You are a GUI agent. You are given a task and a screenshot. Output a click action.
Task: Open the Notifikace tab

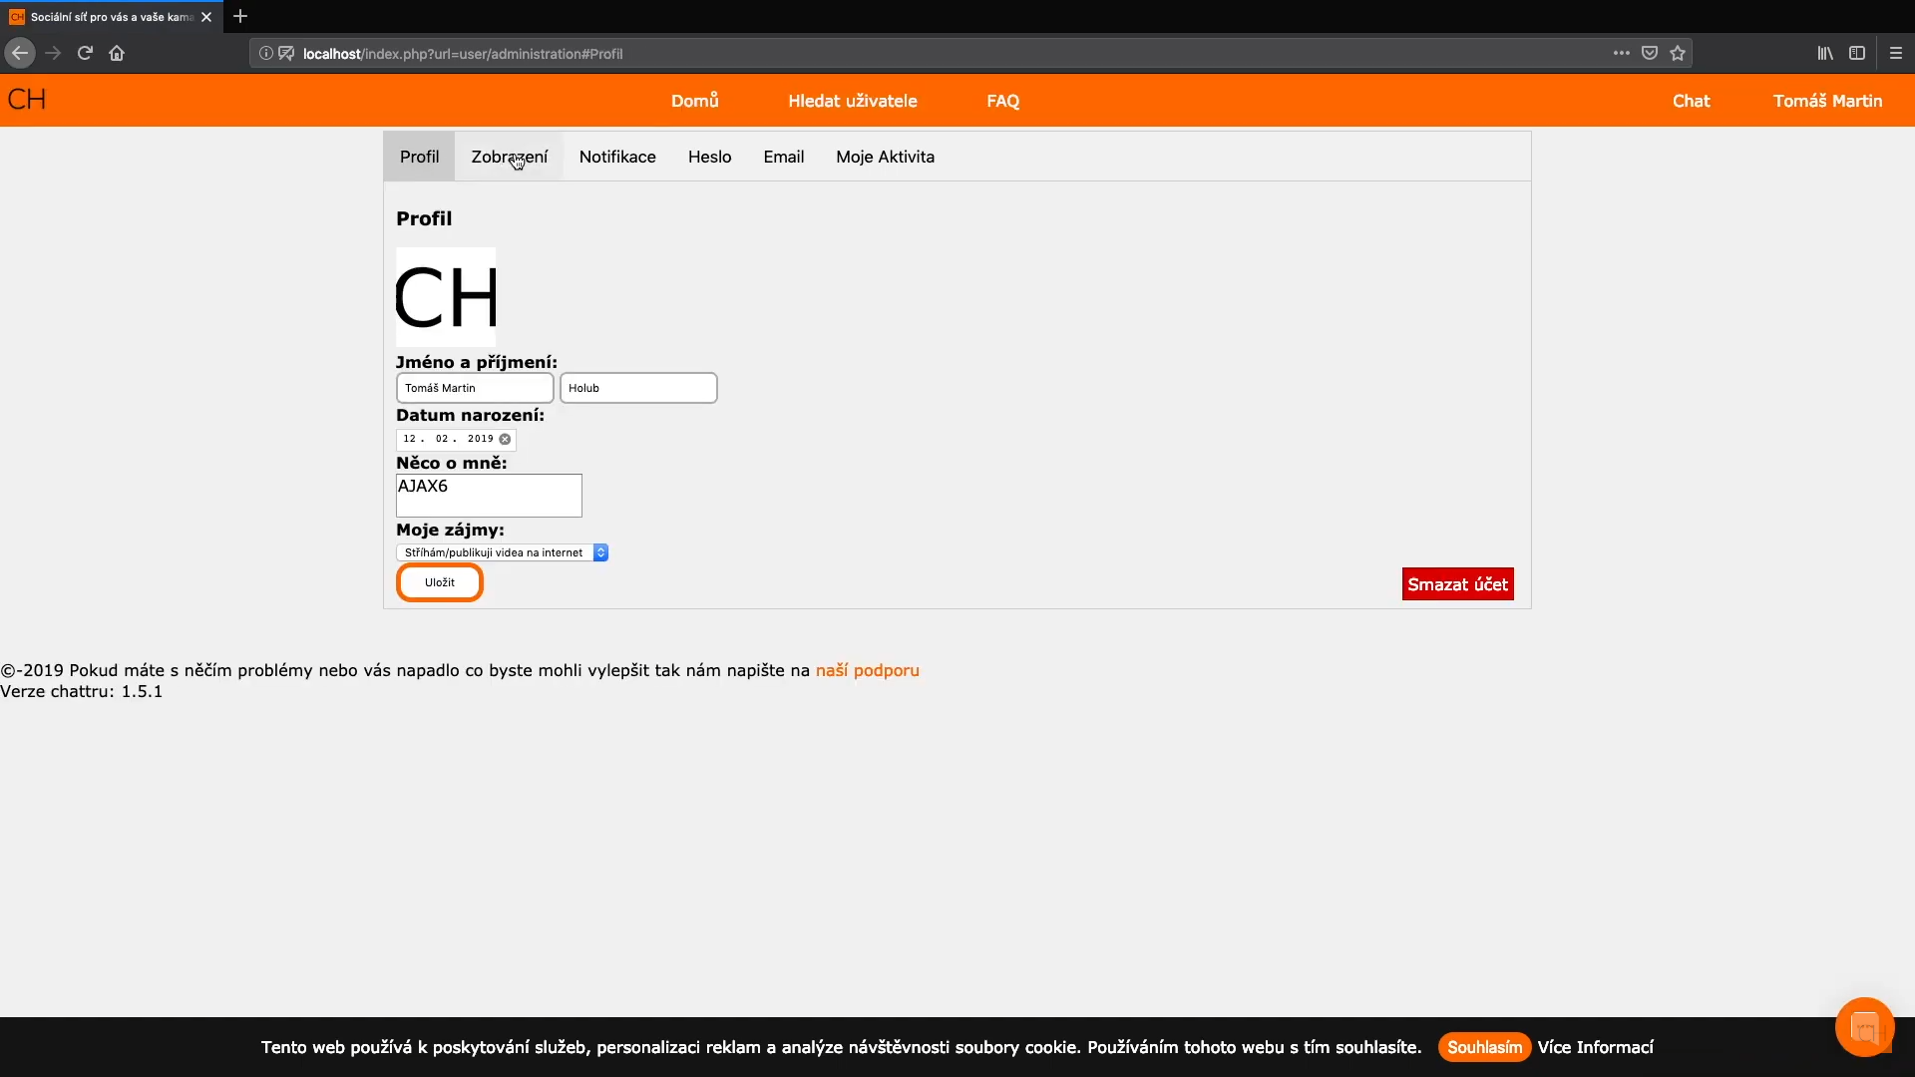[x=617, y=157]
